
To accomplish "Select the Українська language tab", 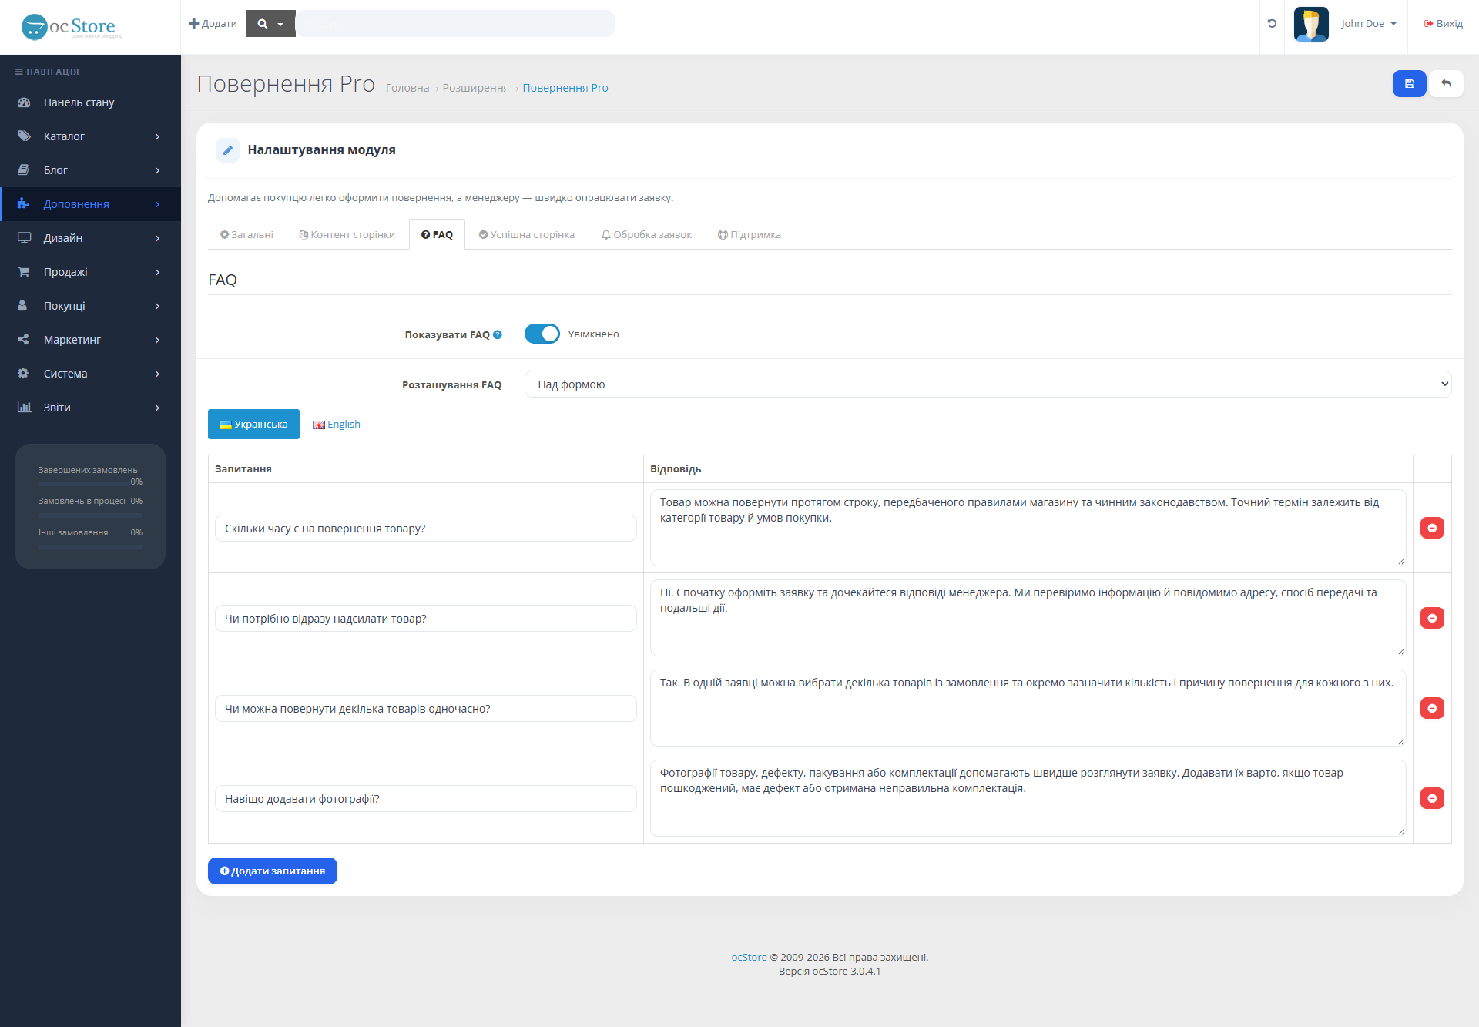I will [253, 425].
